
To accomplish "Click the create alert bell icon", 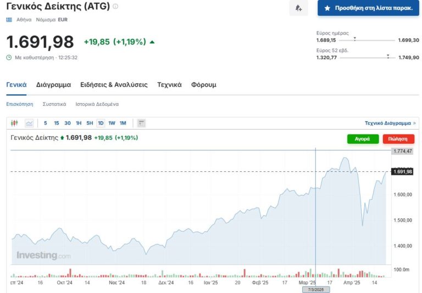I will [298, 8].
